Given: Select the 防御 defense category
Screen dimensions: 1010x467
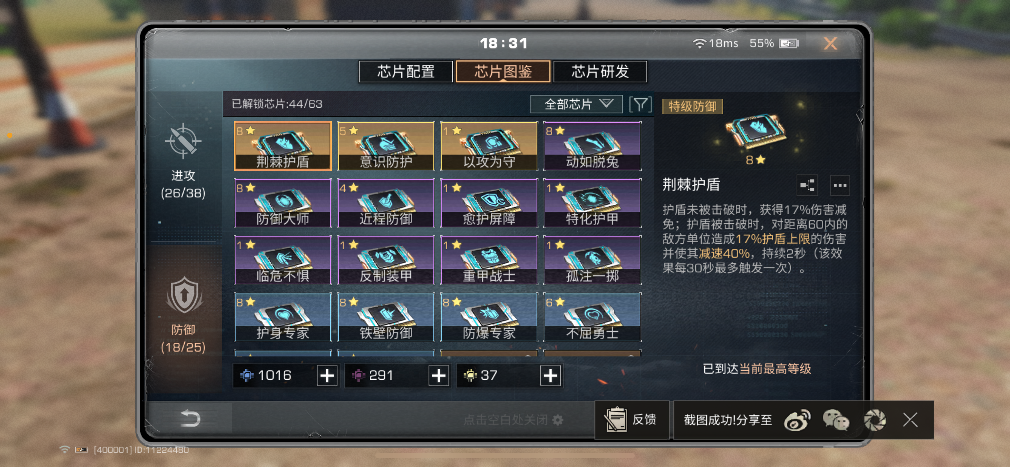Looking at the screenshot, I should (183, 315).
